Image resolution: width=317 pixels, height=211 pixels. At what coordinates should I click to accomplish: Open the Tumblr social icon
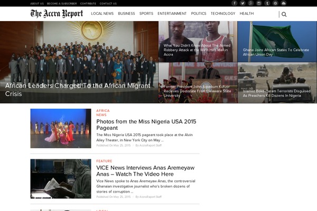pyautogui.click(x=267, y=3)
